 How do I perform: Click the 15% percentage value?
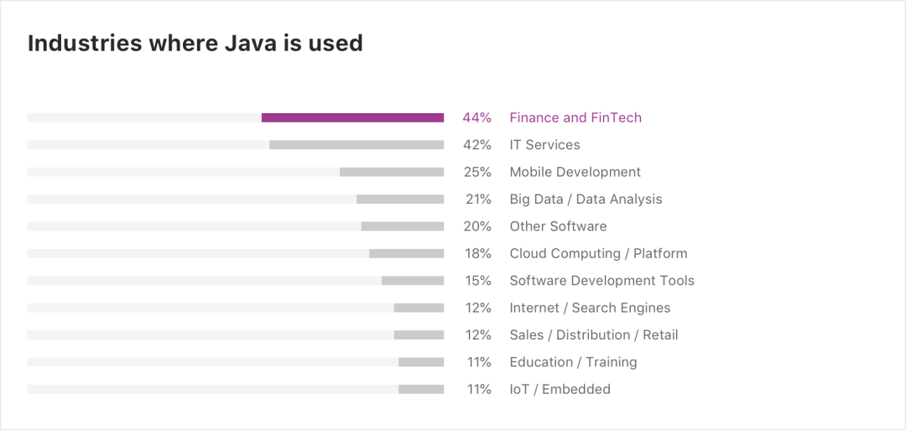[x=477, y=281]
